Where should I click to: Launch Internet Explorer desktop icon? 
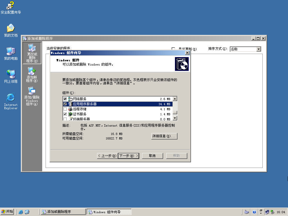(11, 101)
